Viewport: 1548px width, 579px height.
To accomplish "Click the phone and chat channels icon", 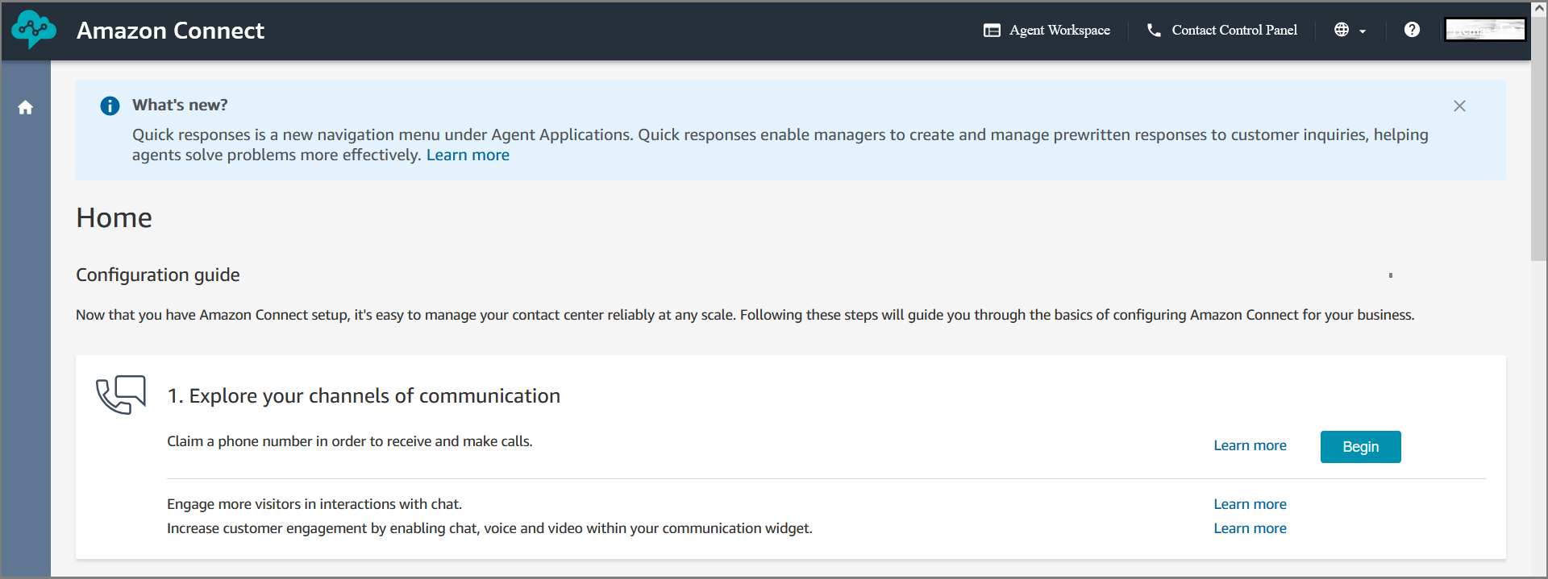I will 121,395.
